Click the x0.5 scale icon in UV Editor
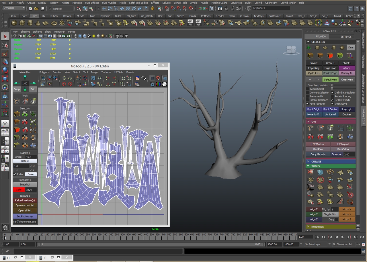 (x=33, y=130)
